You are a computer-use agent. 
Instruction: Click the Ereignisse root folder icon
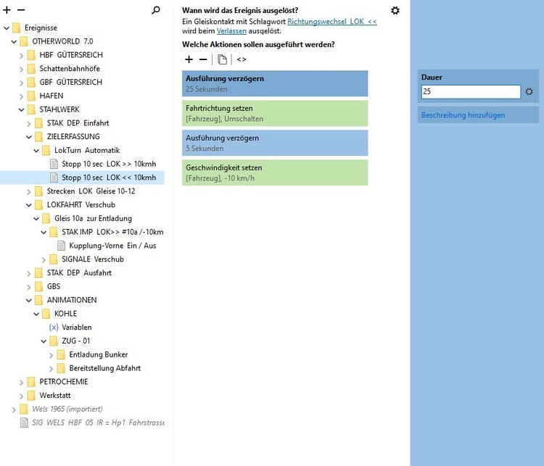click(x=16, y=28)
